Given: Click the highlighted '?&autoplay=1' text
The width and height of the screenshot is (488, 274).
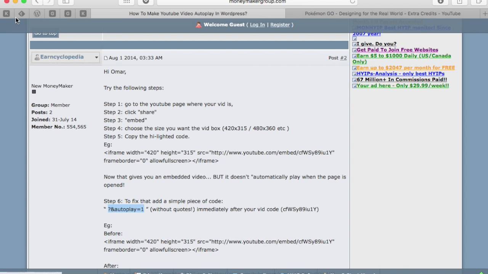Looking at the screenshot, I should tap(126, 209).
